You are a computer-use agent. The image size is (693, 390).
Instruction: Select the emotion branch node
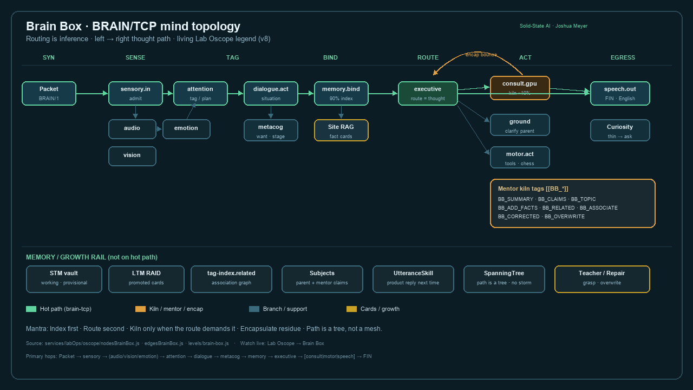click(x=186, y=129)
